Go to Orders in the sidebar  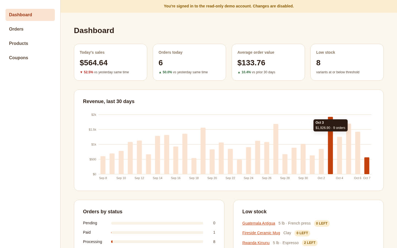[x=30, y=29]
